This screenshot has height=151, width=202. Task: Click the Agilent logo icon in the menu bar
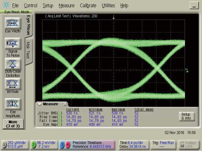[5, 5]
